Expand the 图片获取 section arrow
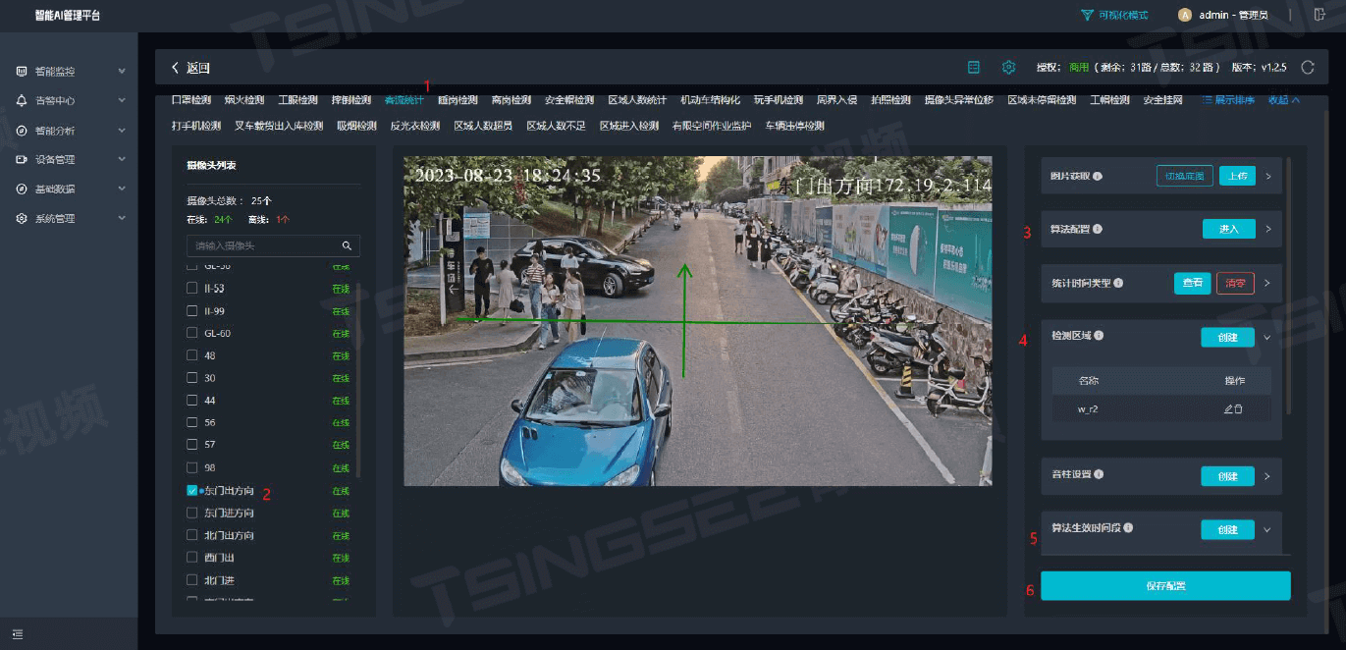The width and height of the screenshot is (1346, 650). (1267, 177)
